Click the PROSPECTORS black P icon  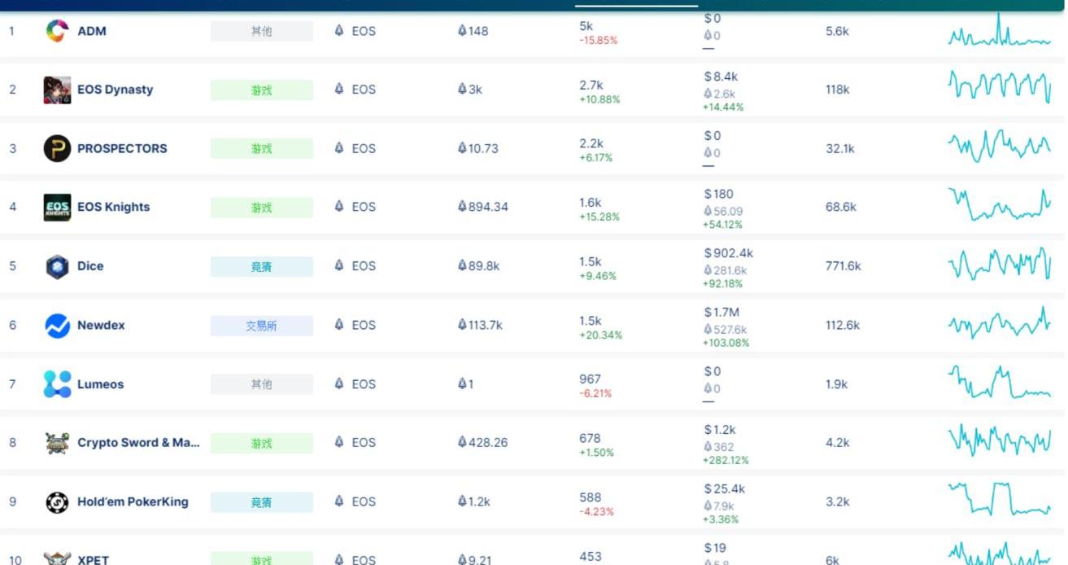57,149
